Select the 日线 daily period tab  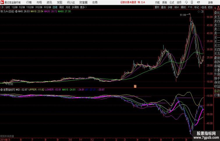point(55,7)
